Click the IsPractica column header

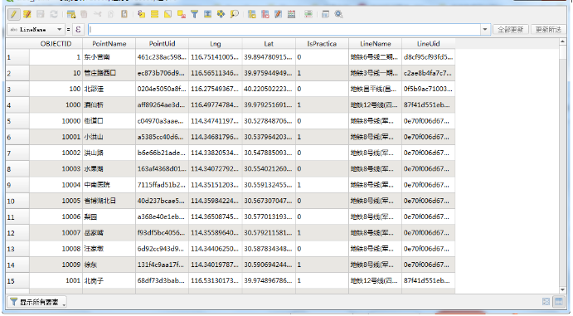(x=322, y=44)
